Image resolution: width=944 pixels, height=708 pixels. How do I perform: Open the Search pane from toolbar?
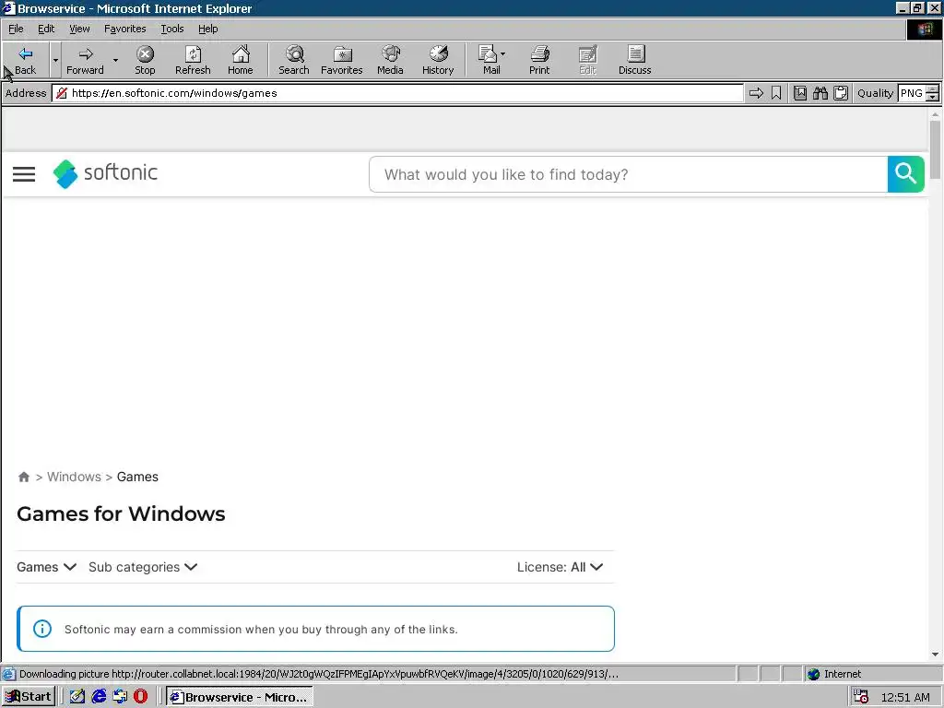294,60
